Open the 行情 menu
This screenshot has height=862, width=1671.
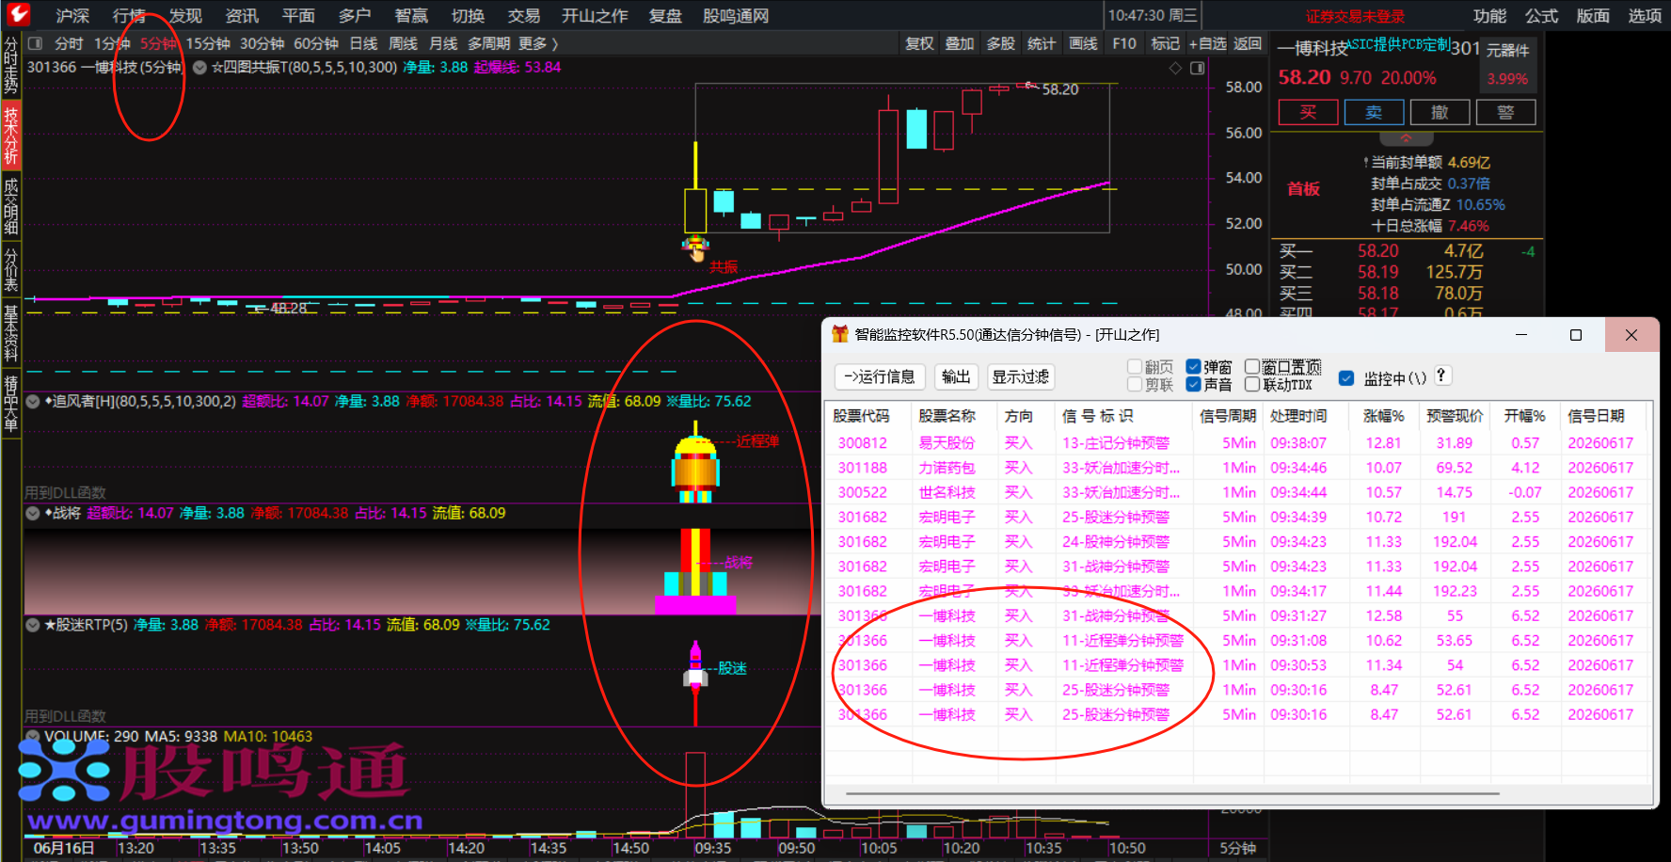coord(129,16)
